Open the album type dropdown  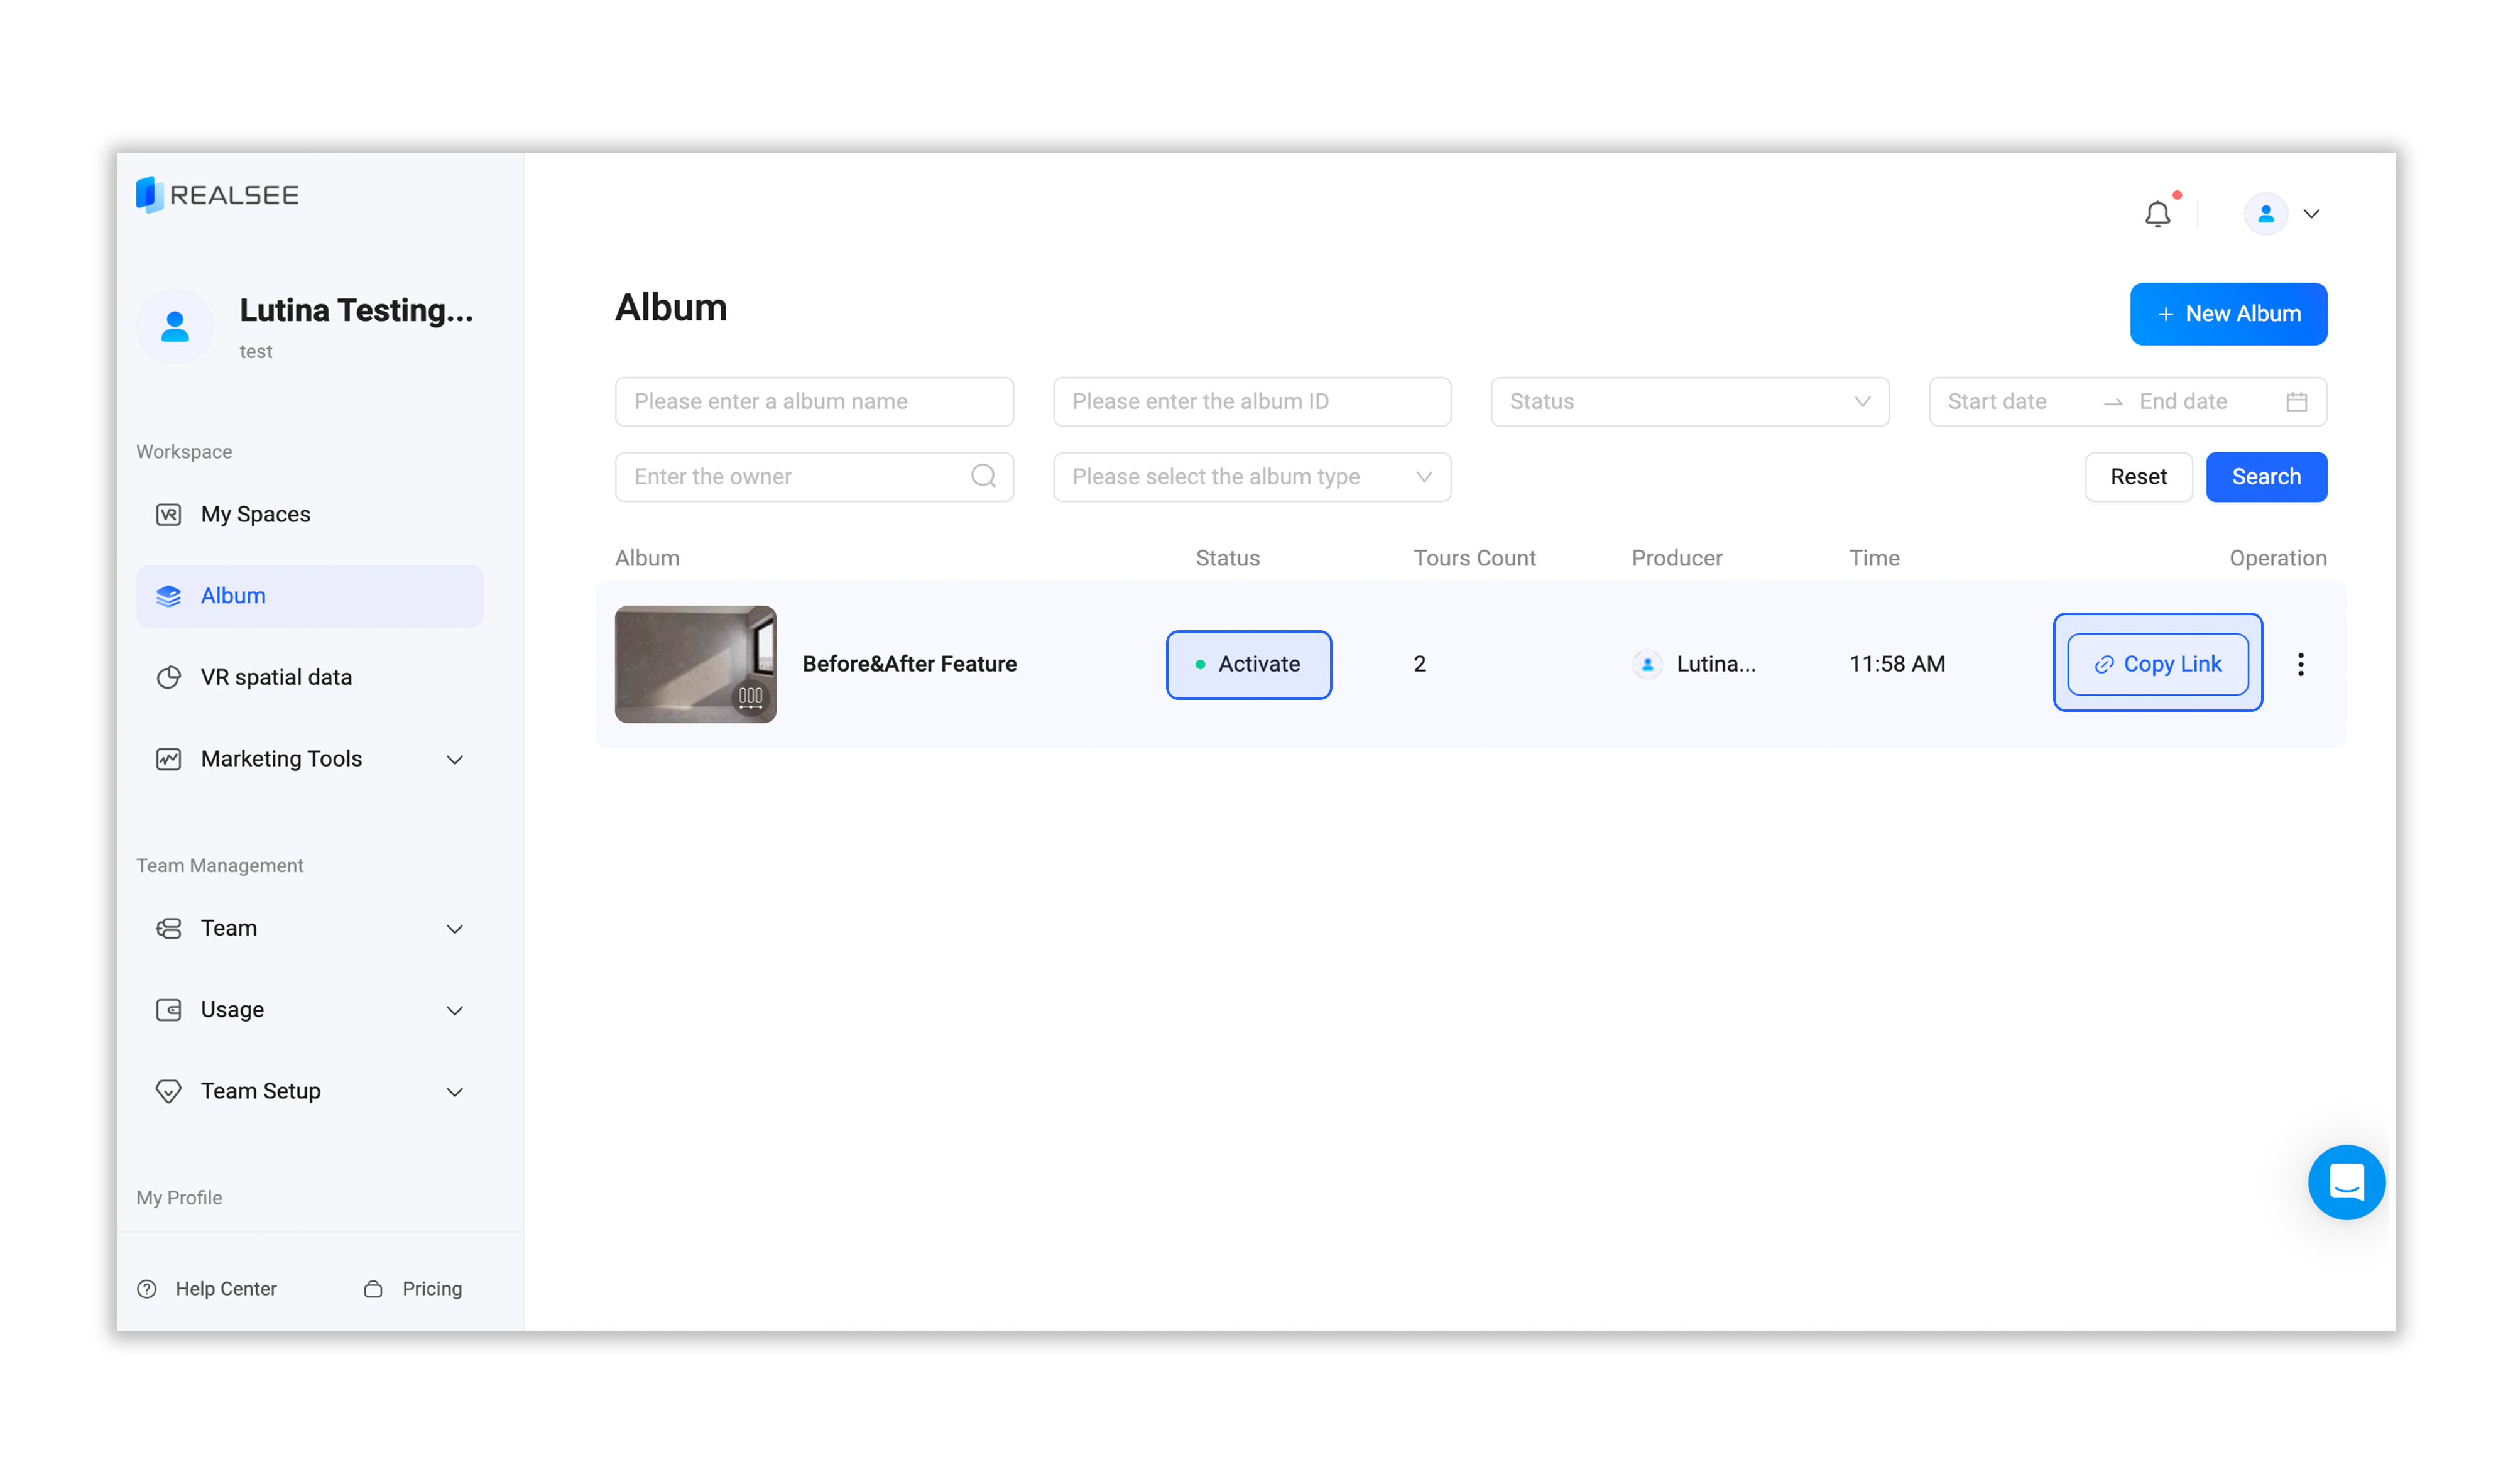(x=1251, y=477)
